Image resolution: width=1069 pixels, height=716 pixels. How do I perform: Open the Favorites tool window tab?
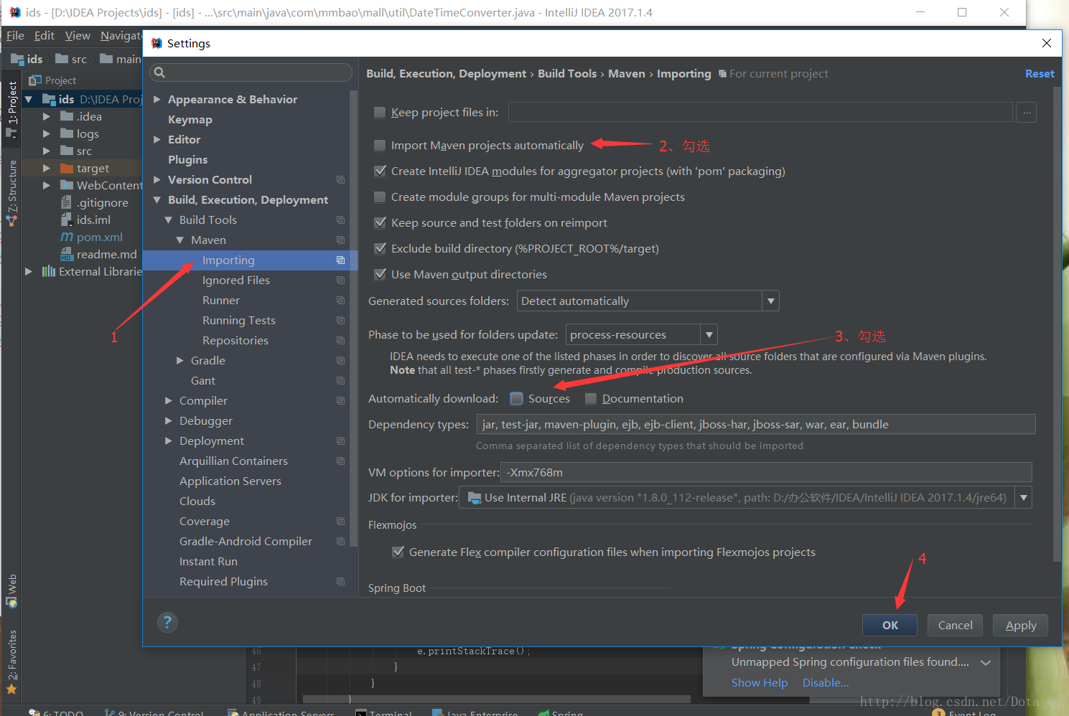pyautogui.click(x=11, y=661)
